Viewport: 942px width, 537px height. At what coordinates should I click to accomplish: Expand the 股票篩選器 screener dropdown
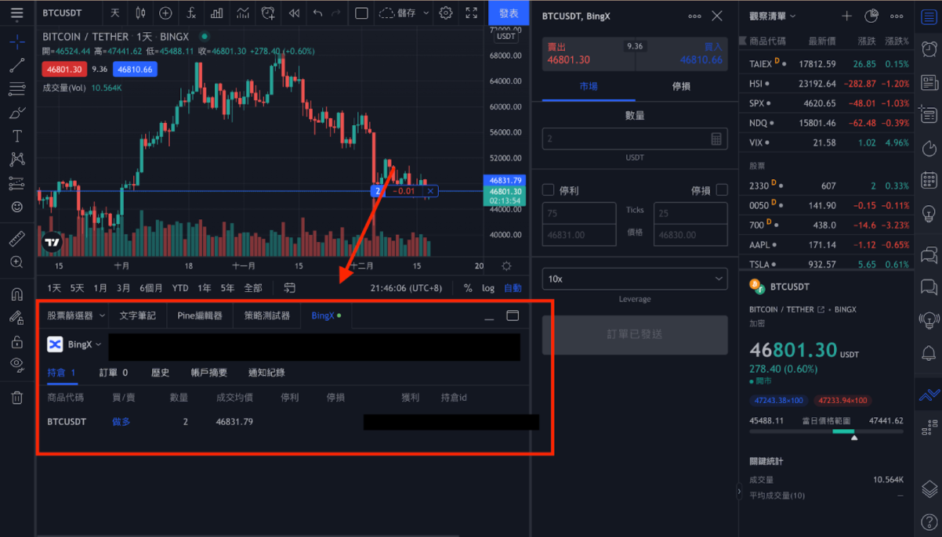click(x=75, y=315)
